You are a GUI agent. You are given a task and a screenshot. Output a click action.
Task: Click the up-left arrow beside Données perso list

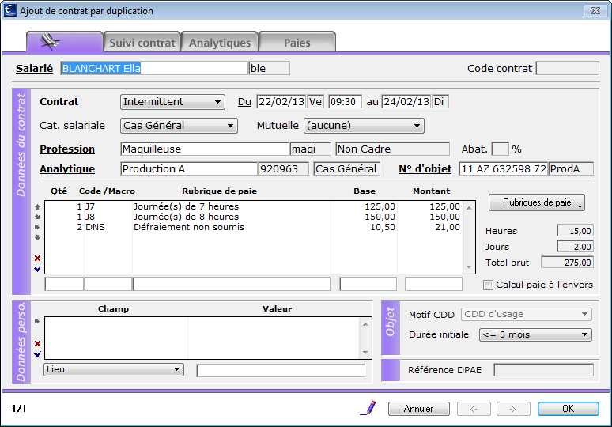[x=37, y=321]
